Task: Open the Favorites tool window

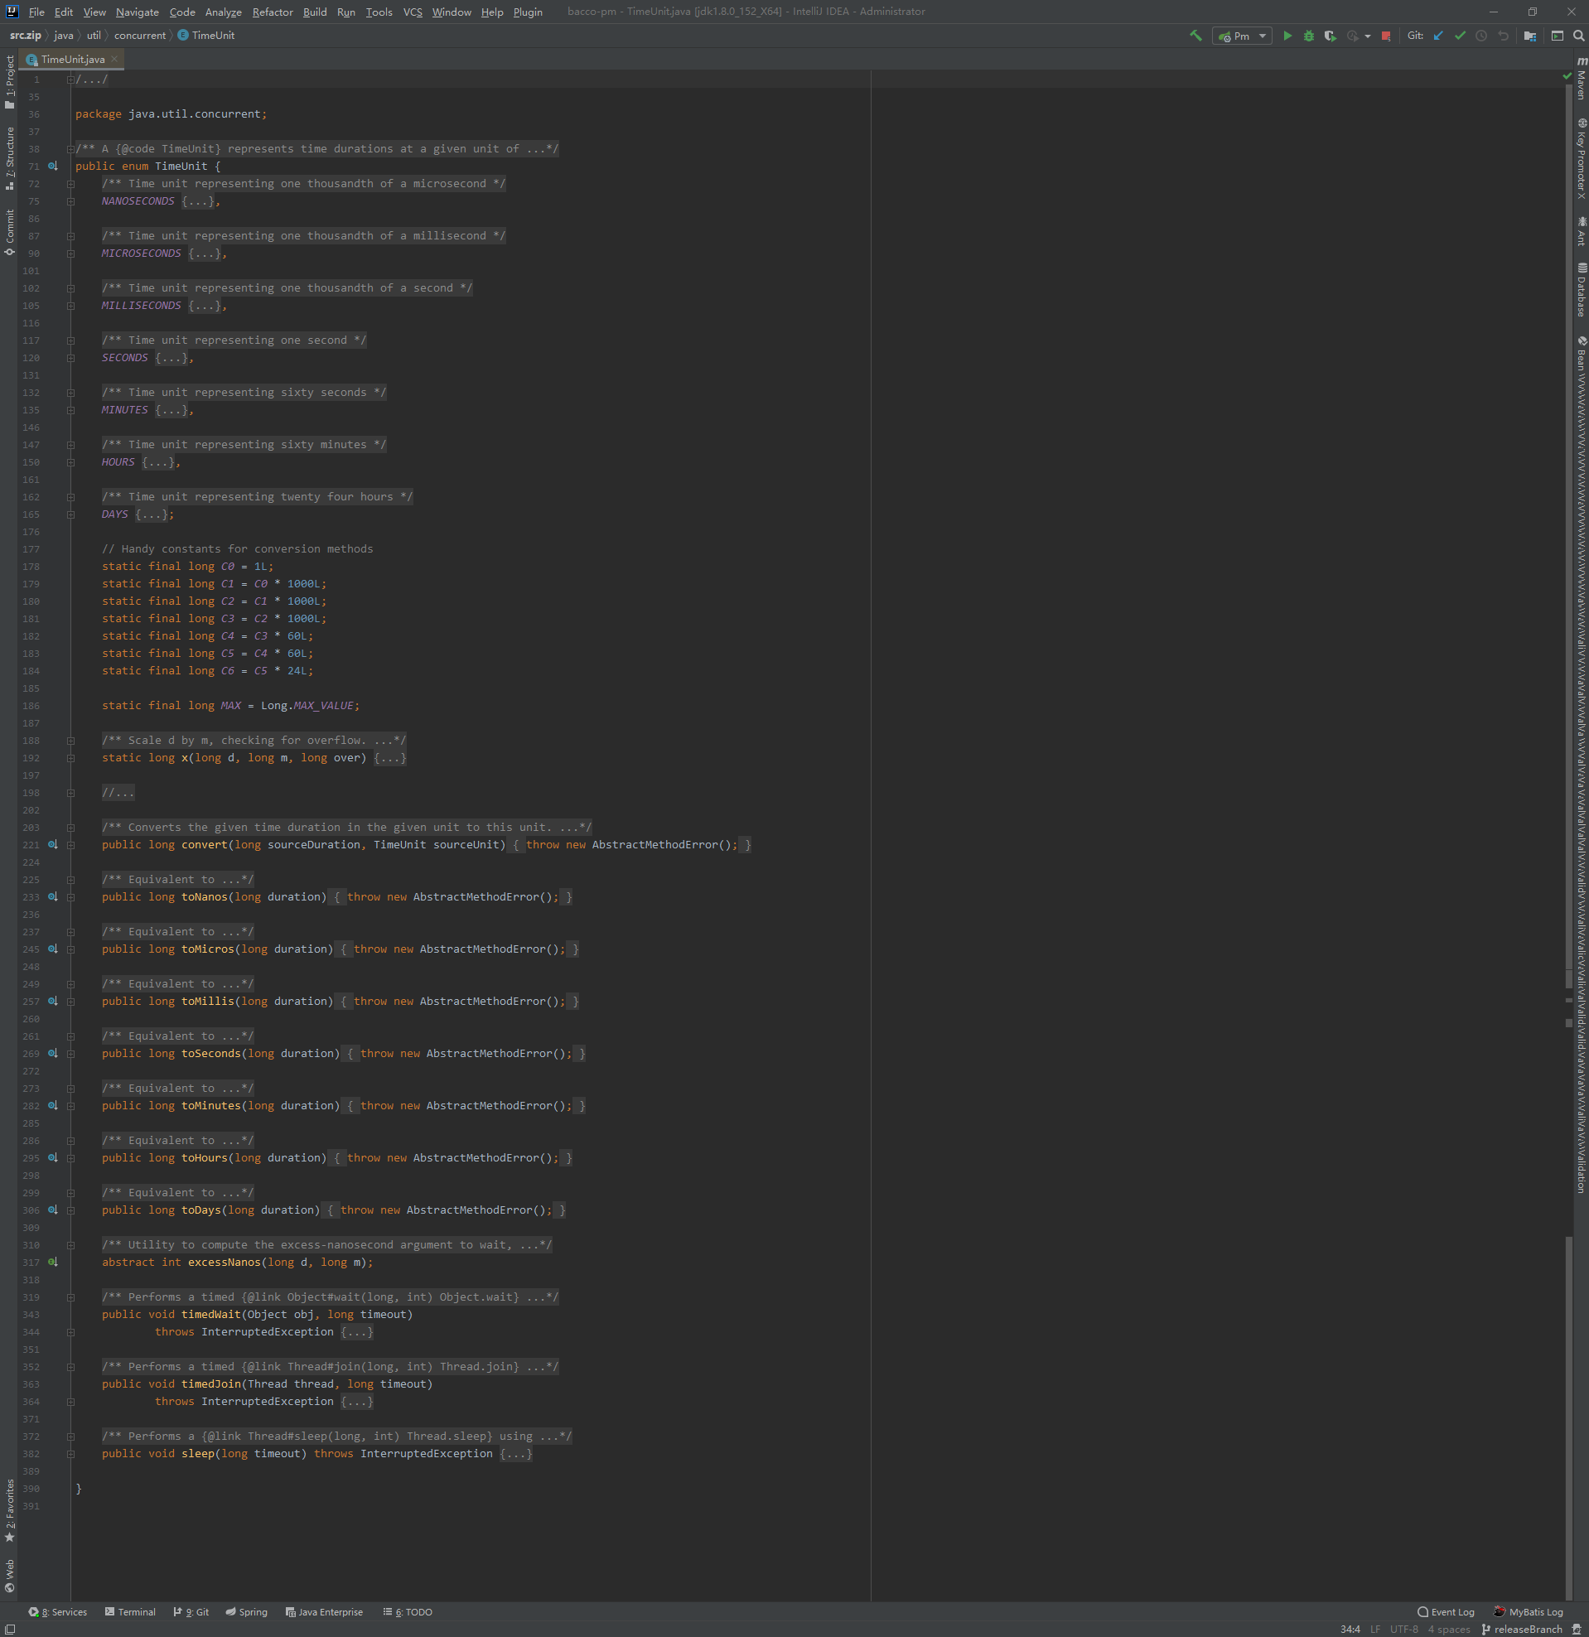Action: tap(9, 1510)
